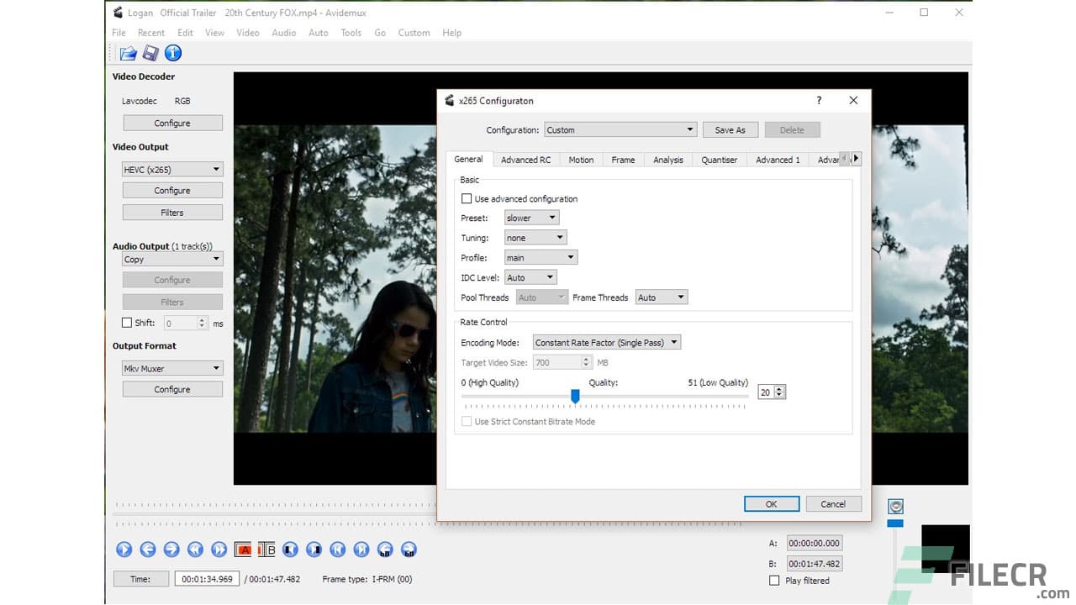
Task: Click the Save As button
Action: (730, 129)
